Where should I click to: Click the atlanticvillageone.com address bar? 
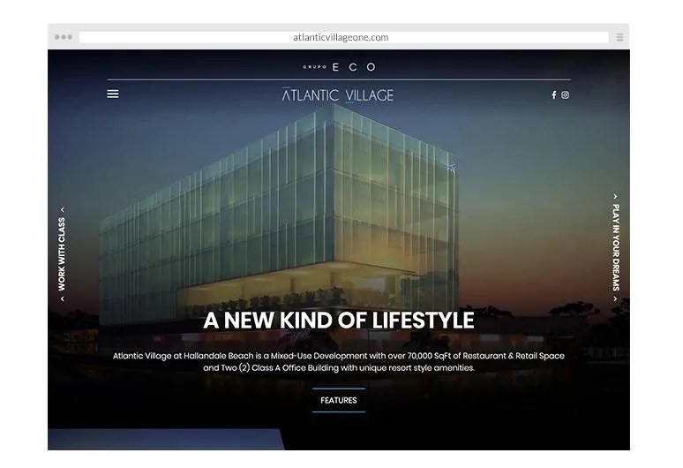point(344,37)
